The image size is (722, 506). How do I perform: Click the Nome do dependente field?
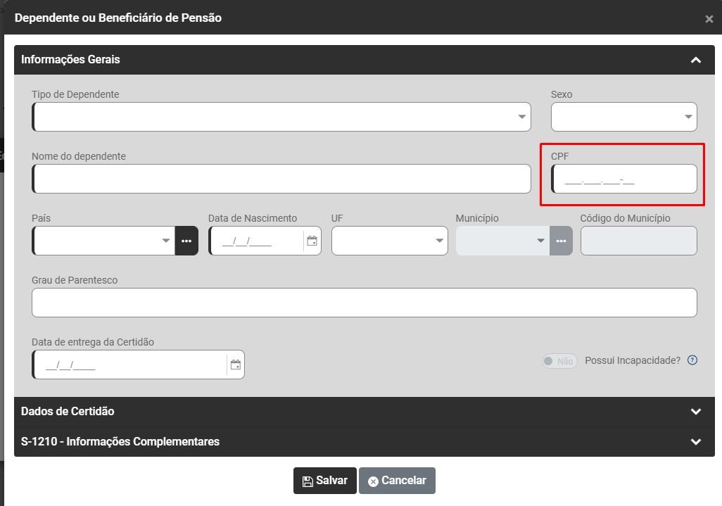[281, 179]
